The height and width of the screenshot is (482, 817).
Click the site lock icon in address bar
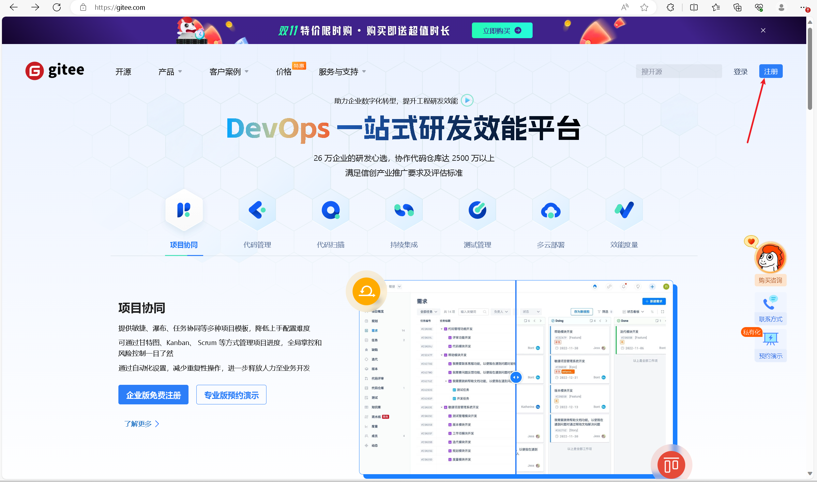[x=83, y=7]
